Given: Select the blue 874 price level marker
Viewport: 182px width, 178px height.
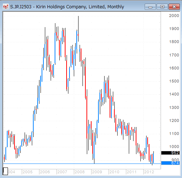Looking at the screenshot, I should pos(170,163).
